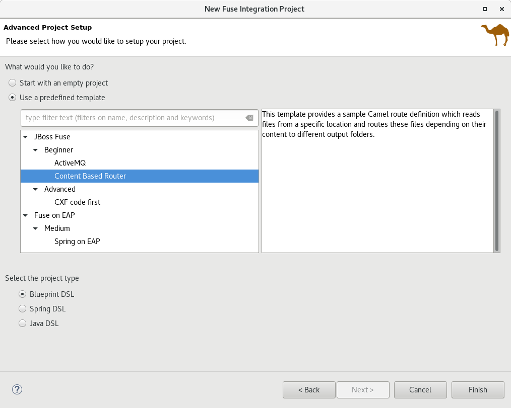The height and width of the screenshot is (408, 511).
Task: Collapse the Beginner category arrow
Action: 35,150
